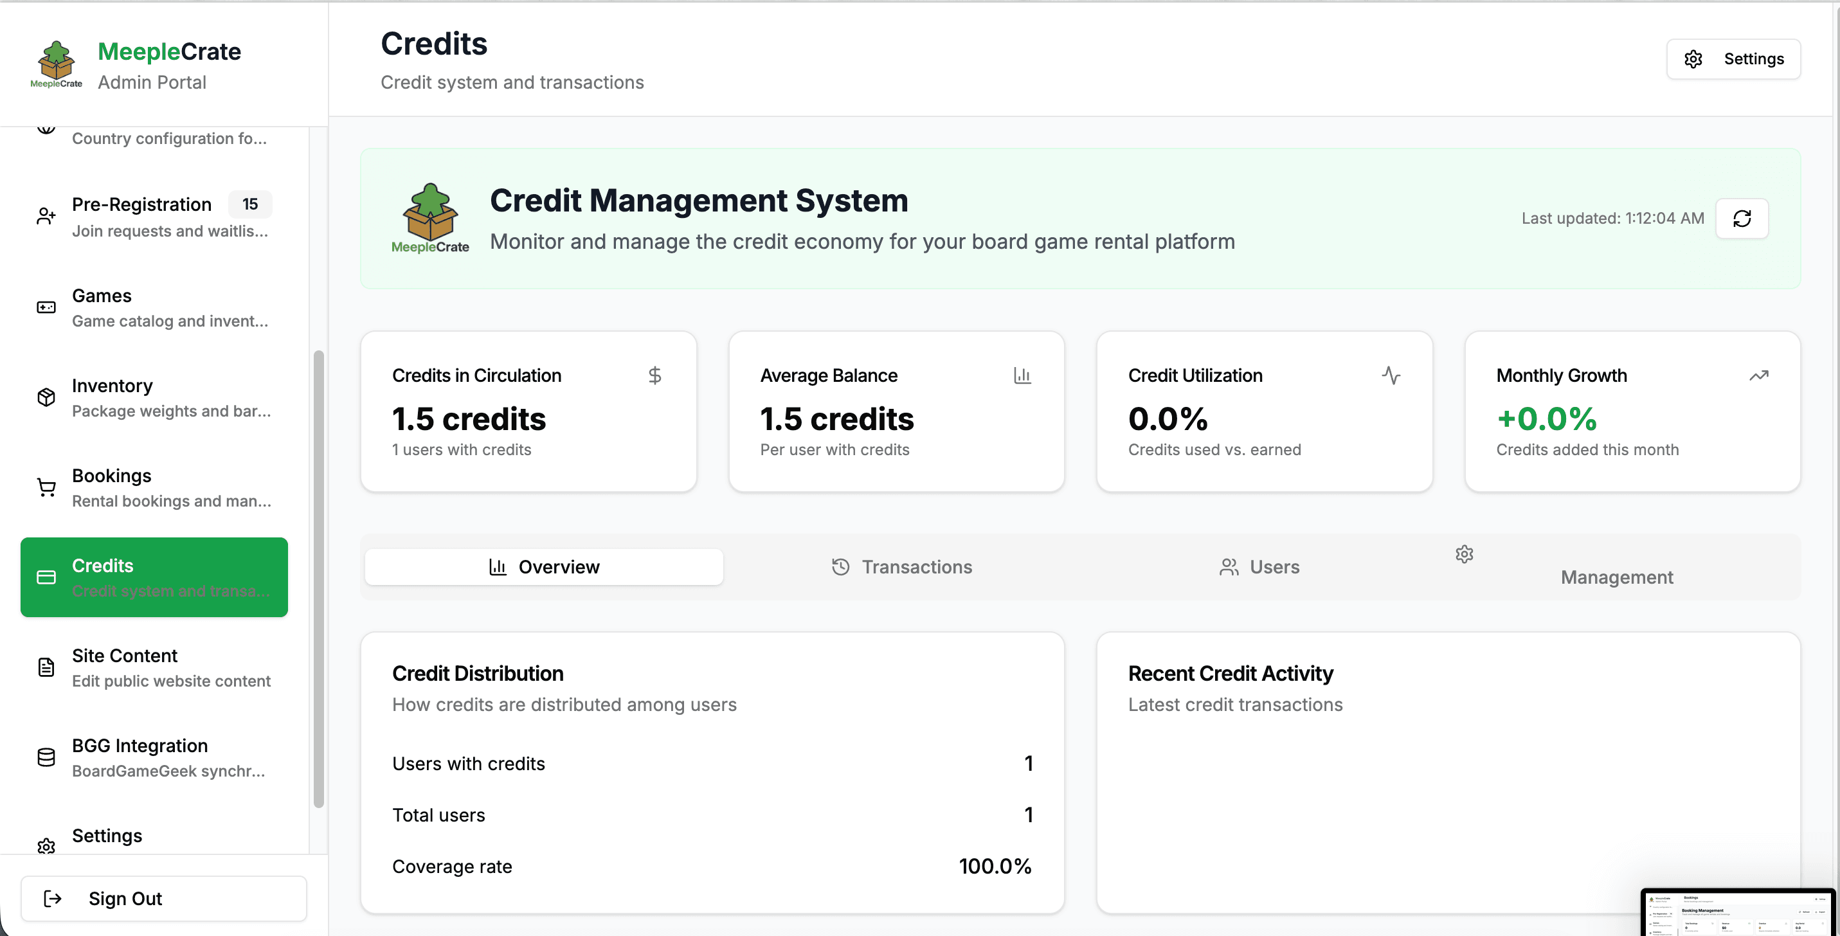Click the 'Recent Credit Activity' heading
This screenshot has width=1840, height=936.
click(1230, 673)
